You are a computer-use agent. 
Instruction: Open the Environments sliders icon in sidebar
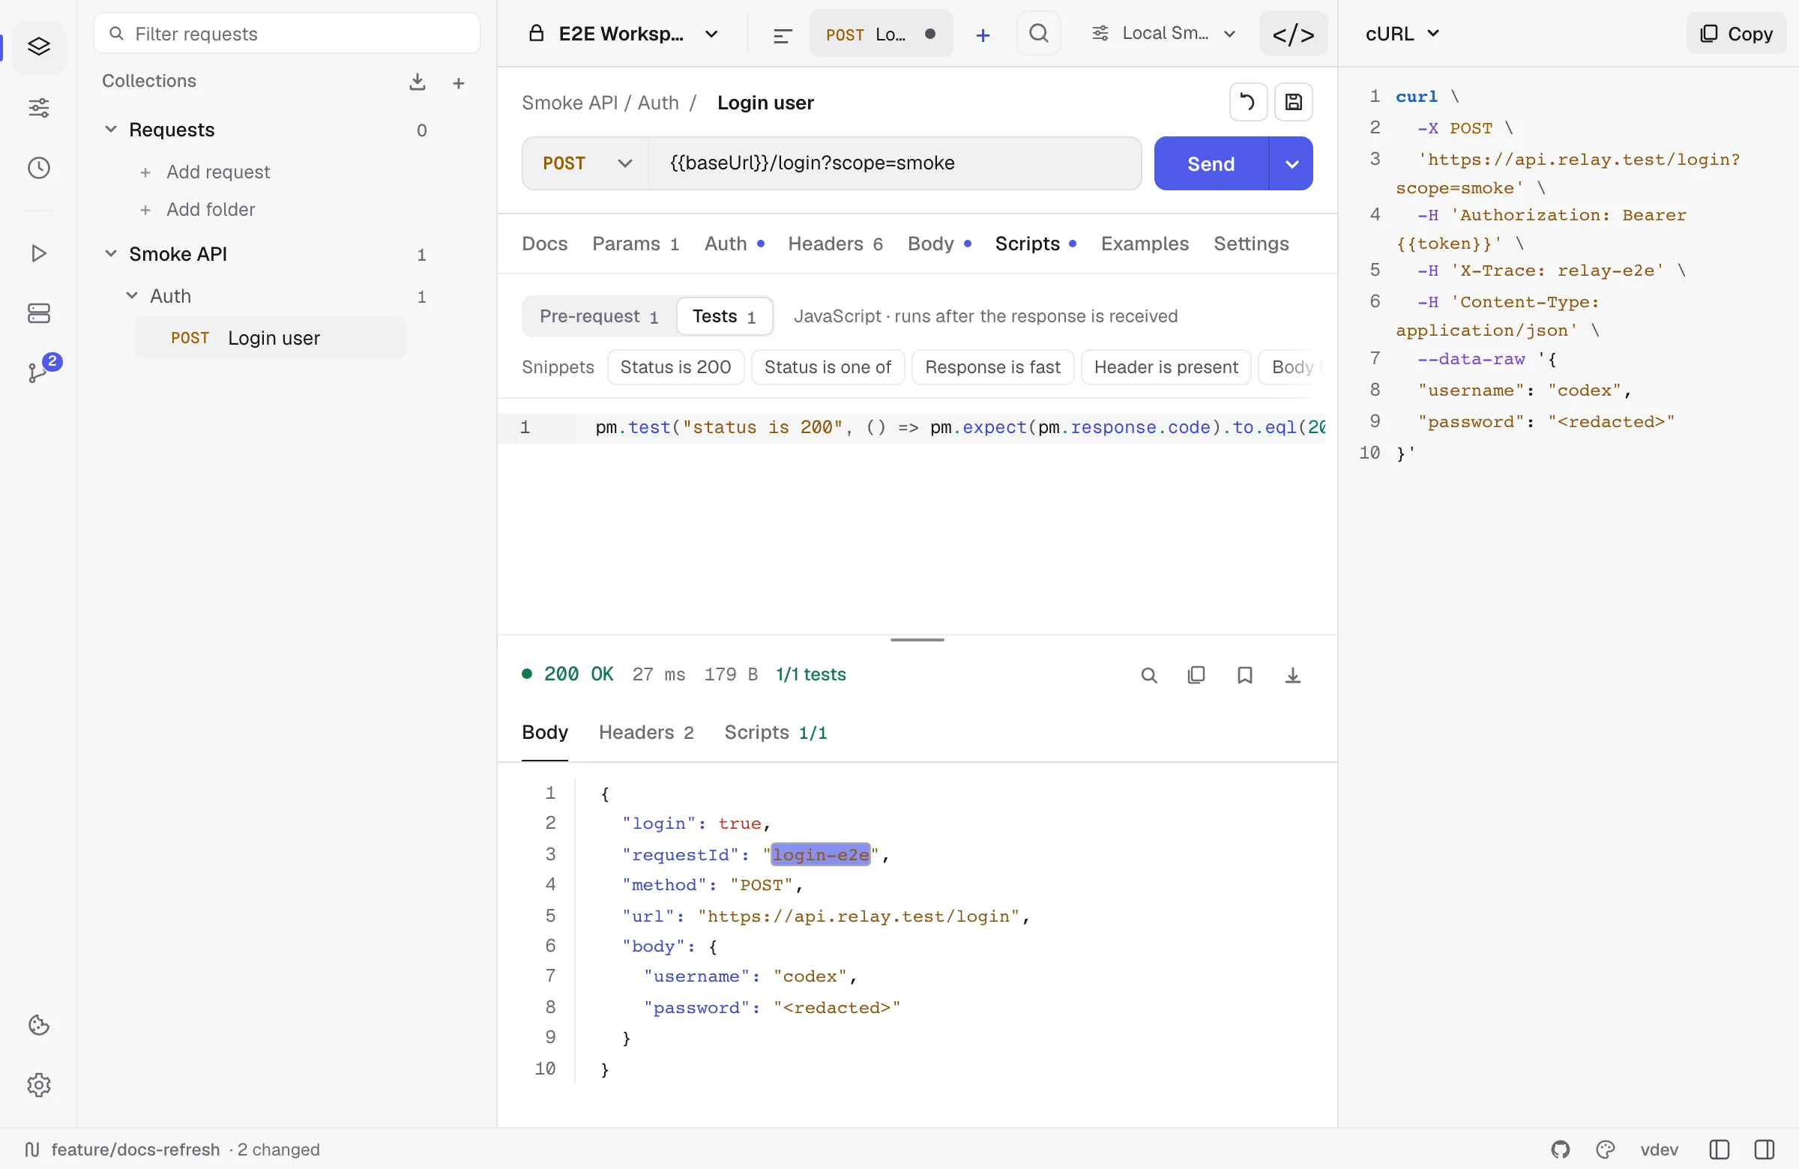tap(38, 108)
